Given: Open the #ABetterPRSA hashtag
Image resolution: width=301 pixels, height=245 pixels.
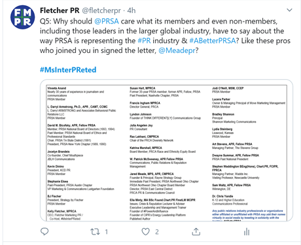Looking at the screenshot, I should coord(213,41).
